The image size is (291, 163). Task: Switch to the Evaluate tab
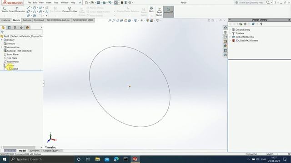click(27, 20)
